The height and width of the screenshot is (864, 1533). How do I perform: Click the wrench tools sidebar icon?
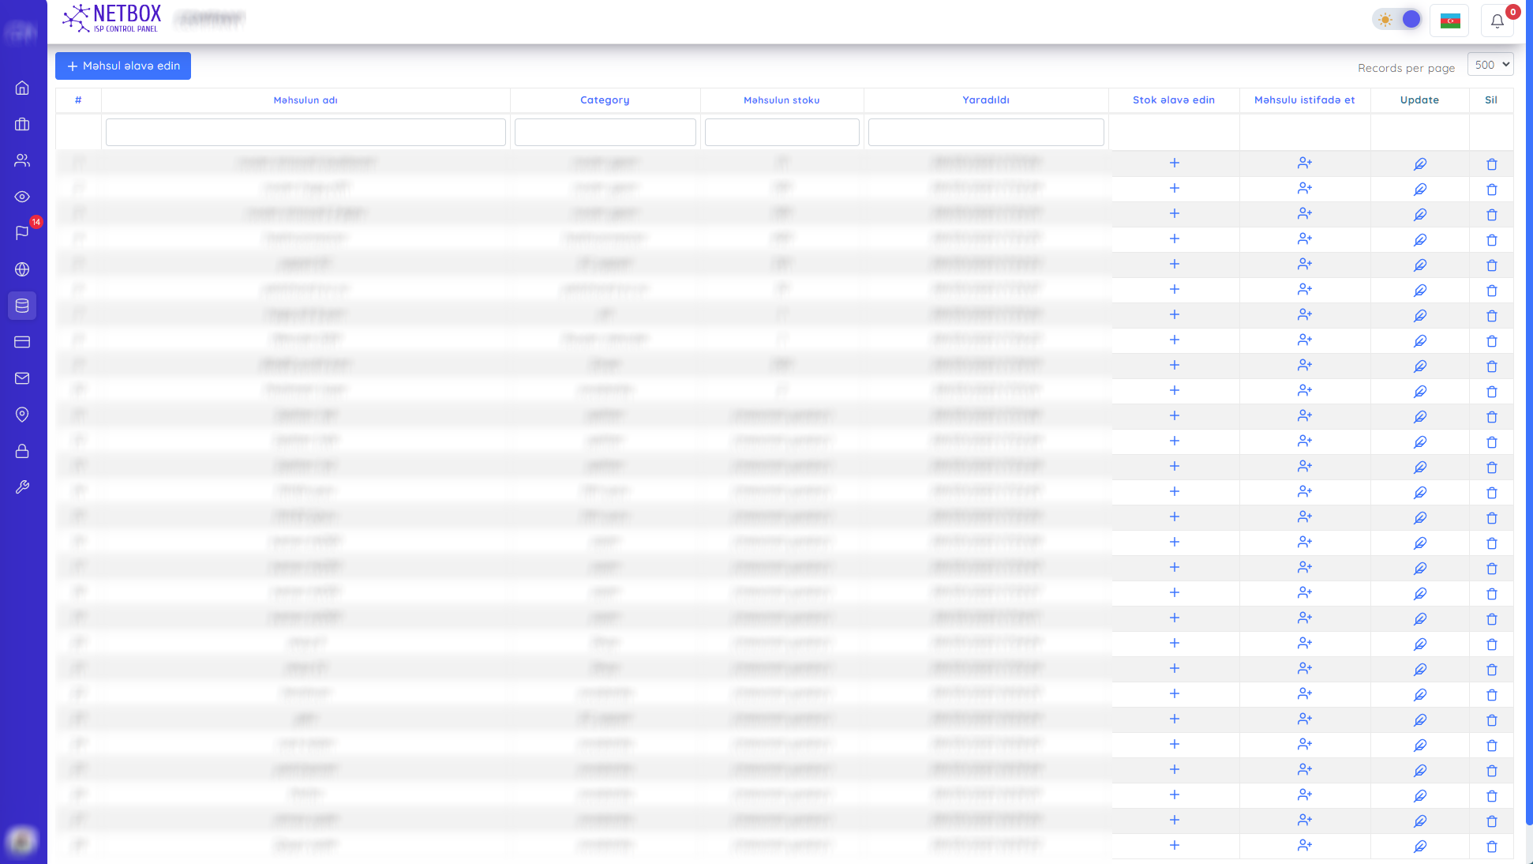(x=22, y=487)
